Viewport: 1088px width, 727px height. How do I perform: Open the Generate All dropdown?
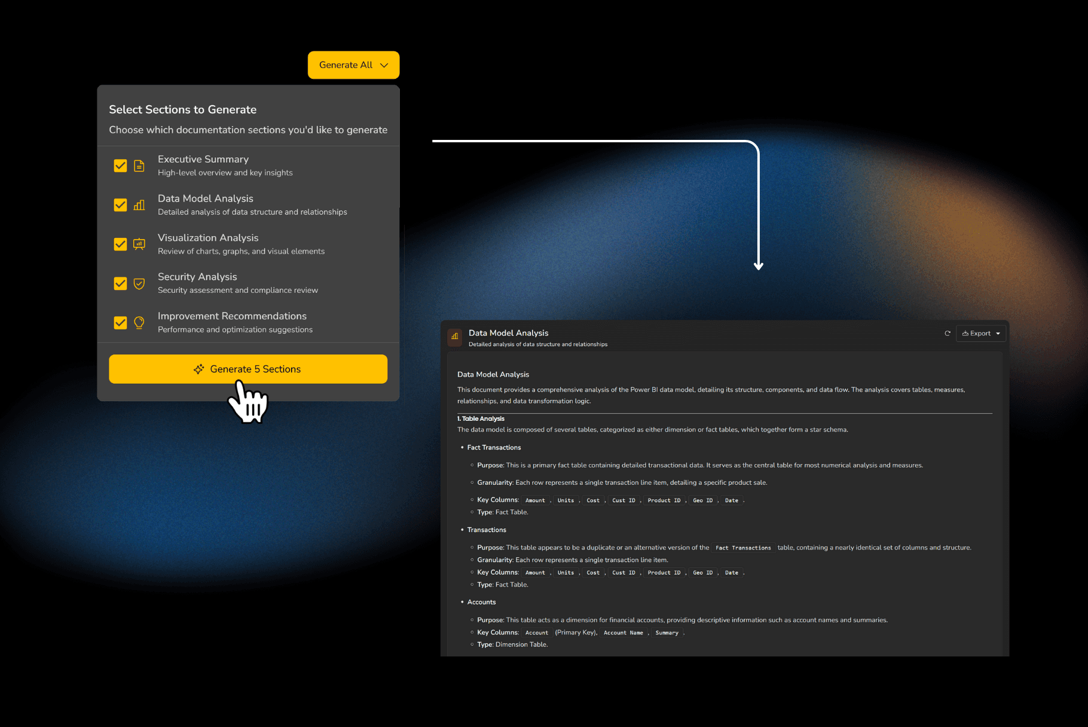tap(353, 65)
